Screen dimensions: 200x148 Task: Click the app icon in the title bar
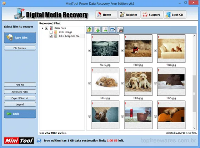[x=4, y=3]
